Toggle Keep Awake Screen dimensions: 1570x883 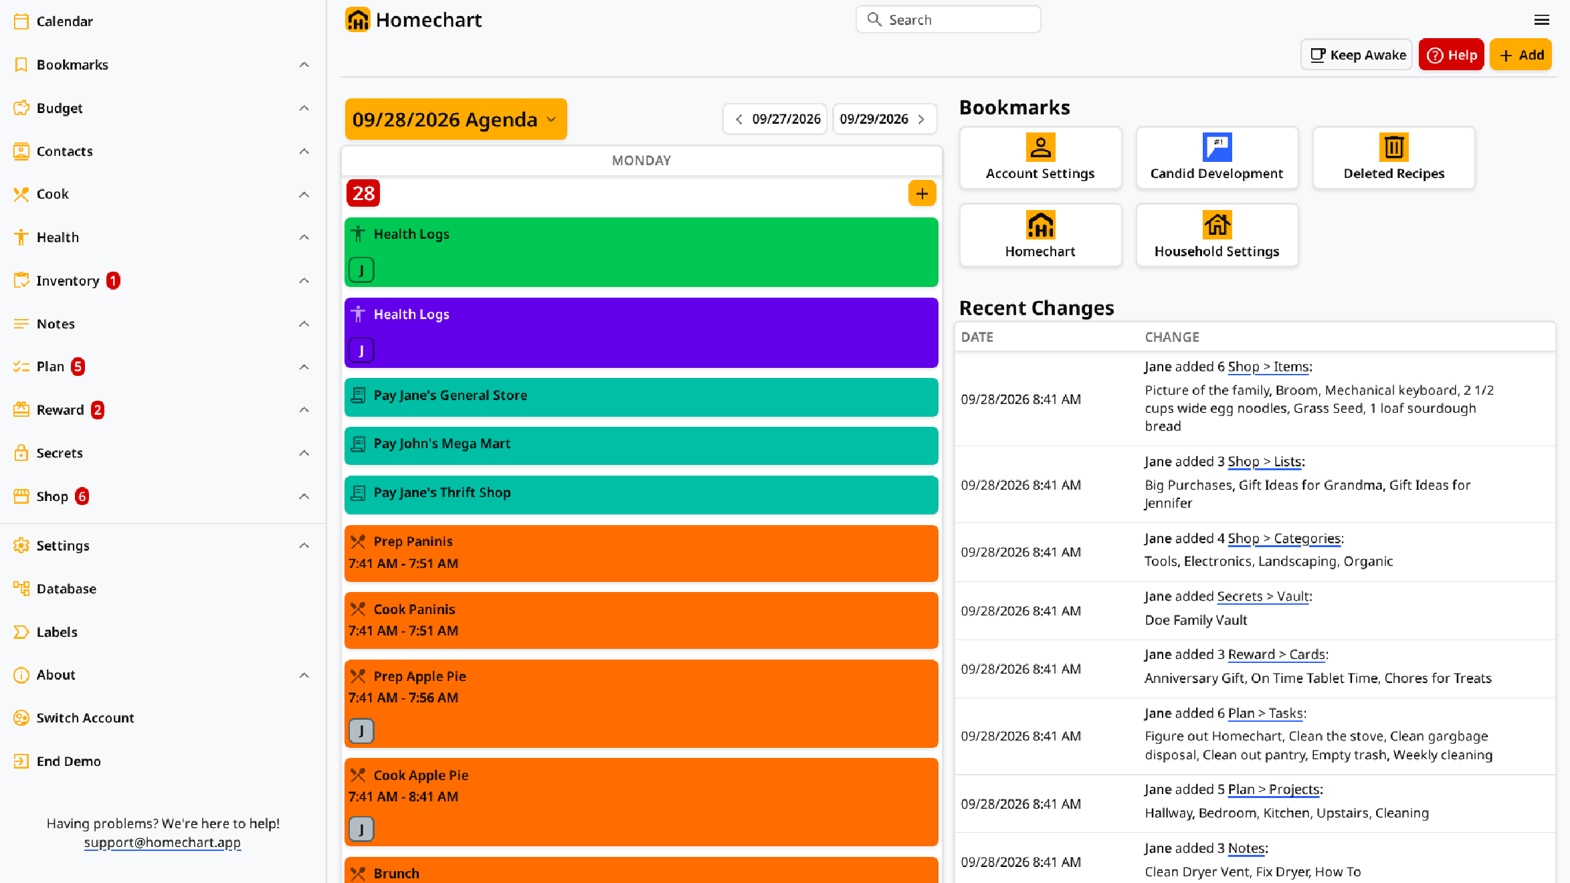click(x=1357, y=55)
